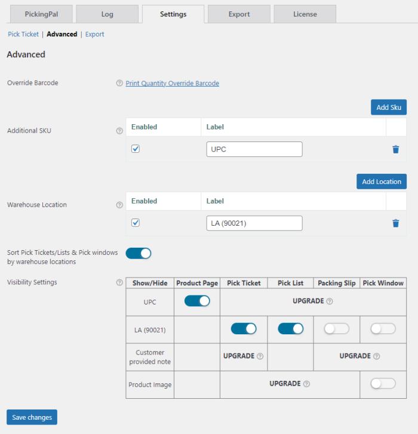Delete the UPC additional SKU row
Viewport: 418px width, 434px height.
[395, 149]
